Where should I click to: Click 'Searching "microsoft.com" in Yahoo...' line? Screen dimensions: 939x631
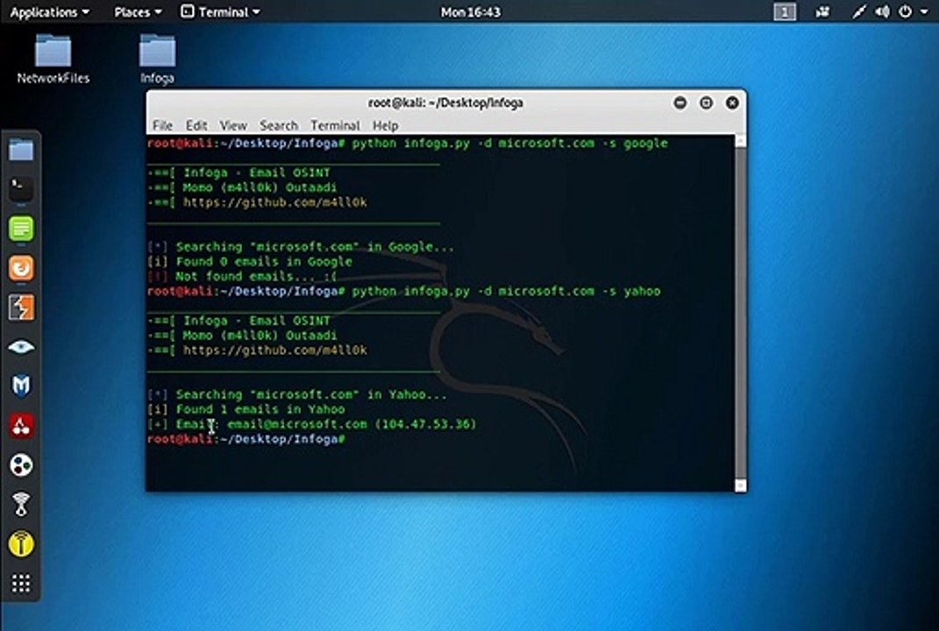coord(297,394)
